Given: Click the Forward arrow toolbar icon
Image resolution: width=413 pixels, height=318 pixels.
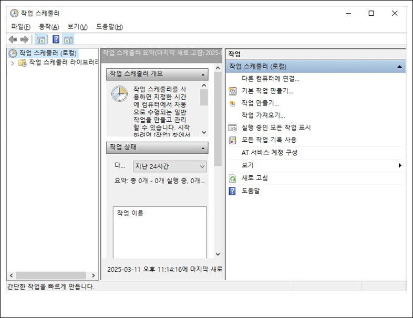Looking at the screenshot, I should (x=24, y=40).
